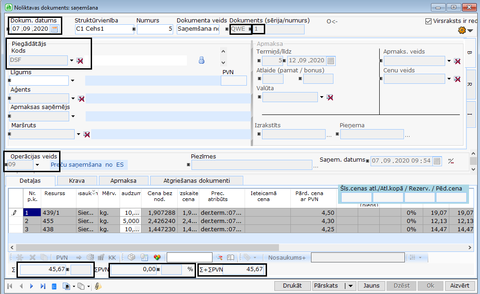
Task: Open the supplier person card icon
Action: click(x=202, y=60)
